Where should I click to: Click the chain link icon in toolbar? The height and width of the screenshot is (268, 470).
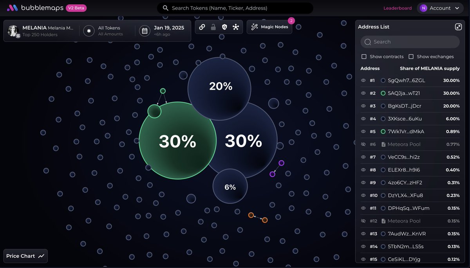point(202,27)
